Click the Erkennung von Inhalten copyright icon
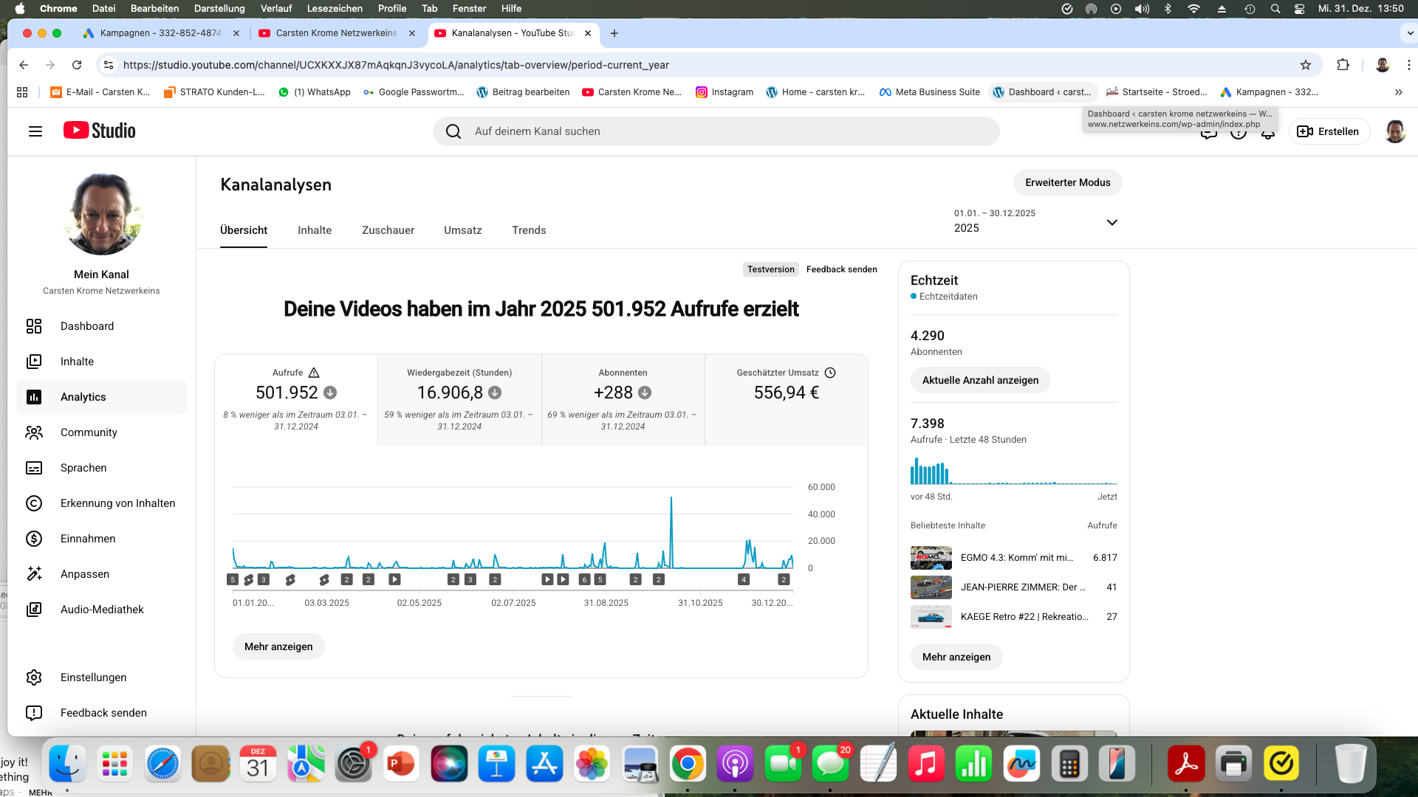Image resolution: width=1418 pixels, height=797 pixels. pyautogui.click(x=34, y=503)
